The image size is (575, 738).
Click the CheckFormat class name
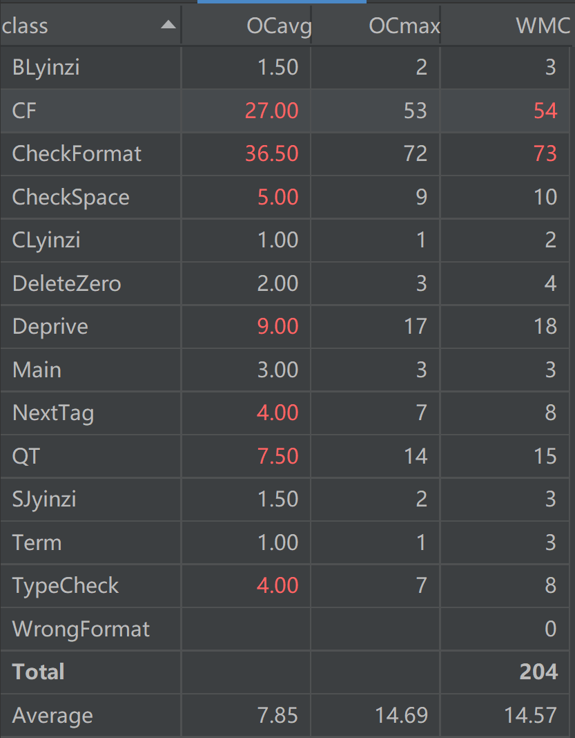tap(77, 153)
